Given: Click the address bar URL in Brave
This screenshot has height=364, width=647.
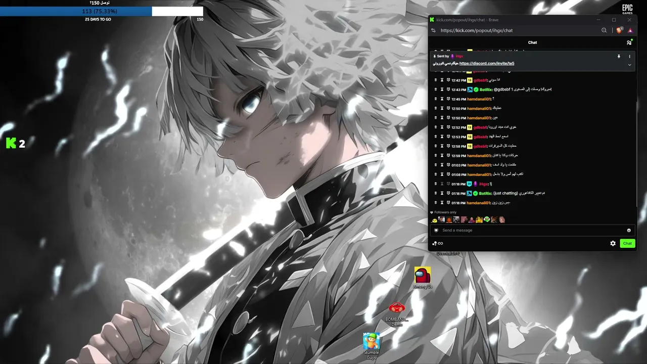Looking at the screenshot, I should click(477, 30).
